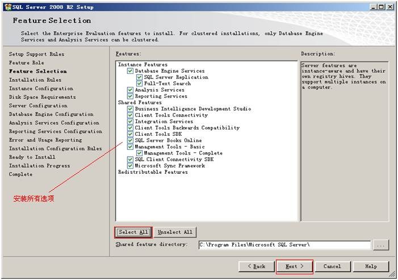Select the Instance Features tree node
Image resolution: width=398 pixels, height=280 pixels.
143,65
